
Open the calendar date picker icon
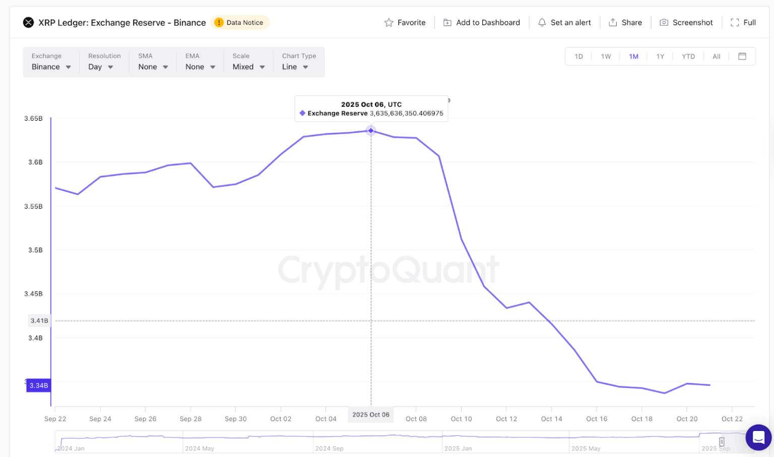point(742,56)
